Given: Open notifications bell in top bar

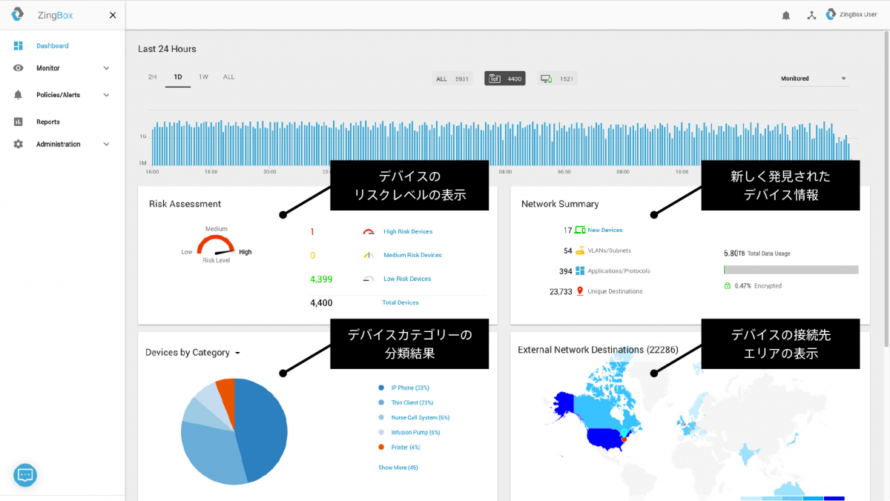Looking at the screenshot, I should 786,15.
